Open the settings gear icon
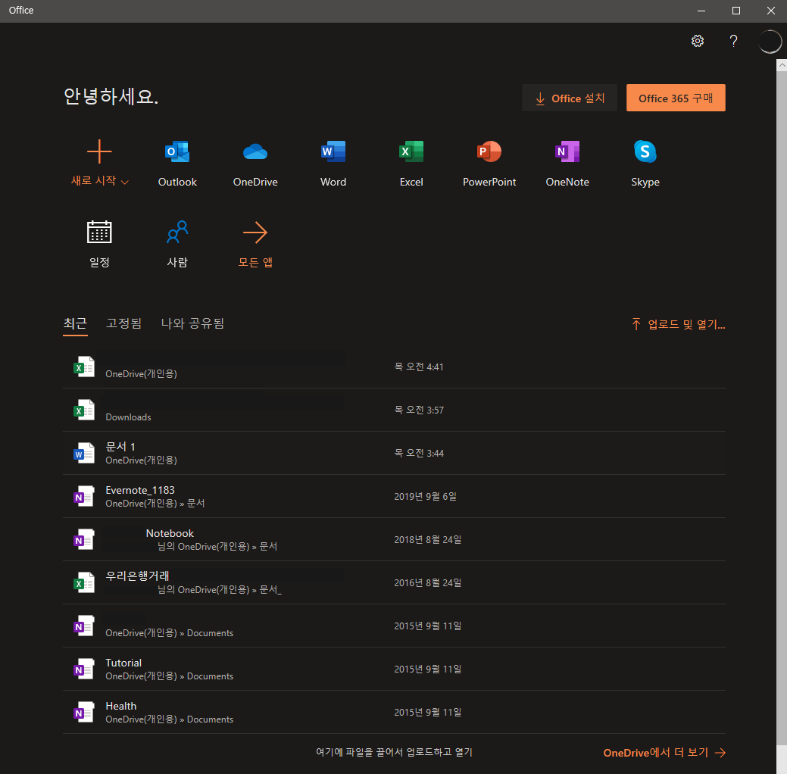Viewport: 787px width, 774px height. point(697,41)
